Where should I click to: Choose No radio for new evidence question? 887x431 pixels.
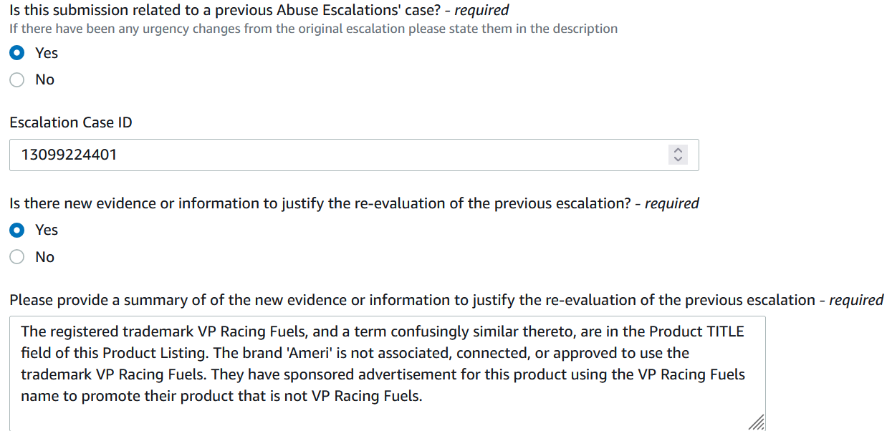[18, 257]
